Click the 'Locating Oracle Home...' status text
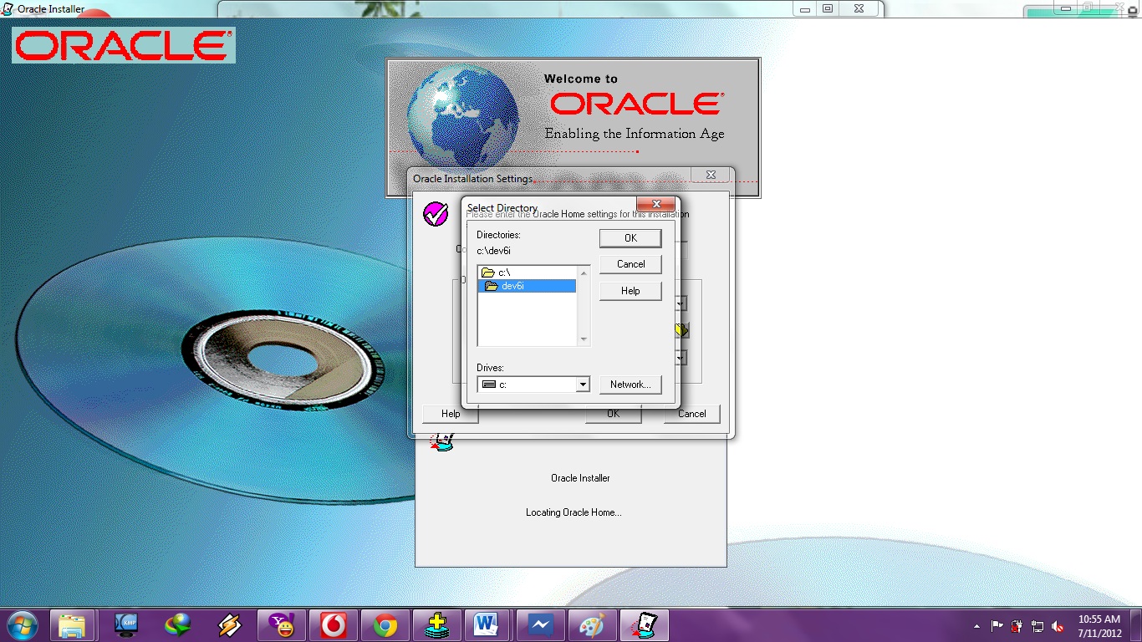Screen dimensions: 1142x642 pyautogui.click(x=574, y=512)
